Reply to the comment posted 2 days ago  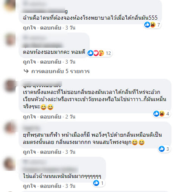coord(51,117)
